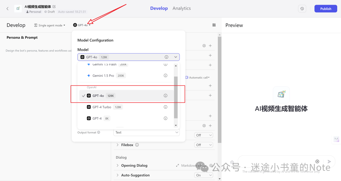Expand the Filebox section

[117, 145]
